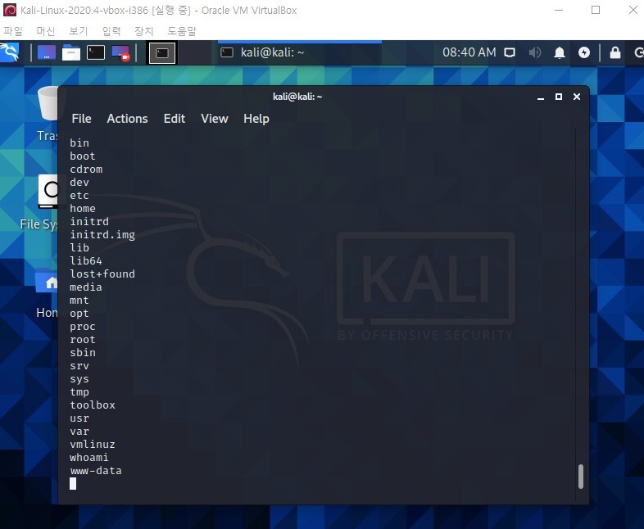Click the 'toolbox' entry in terminal
This screenshot has width=644, height=529.
tap(93, 405)
